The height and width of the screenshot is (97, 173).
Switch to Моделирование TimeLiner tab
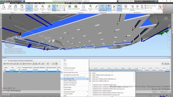[29, 61]
